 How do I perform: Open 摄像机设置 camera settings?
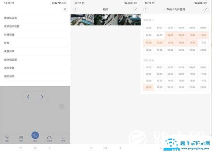pos(11,18)
